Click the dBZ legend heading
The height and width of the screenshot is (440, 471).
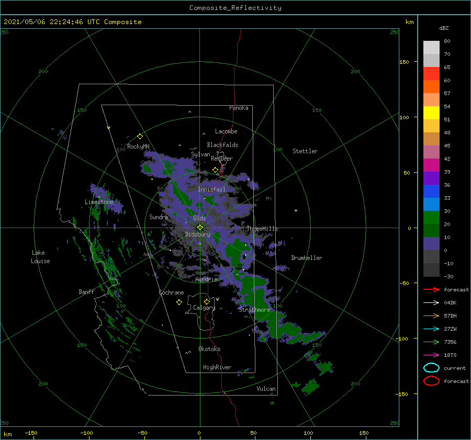tap(444, 28)
